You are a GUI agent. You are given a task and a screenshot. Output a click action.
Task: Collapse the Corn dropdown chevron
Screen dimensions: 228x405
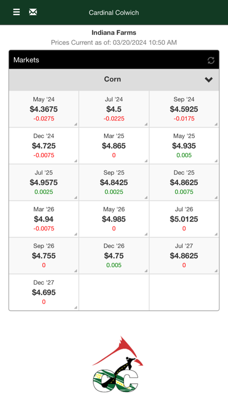click(209, 80)
